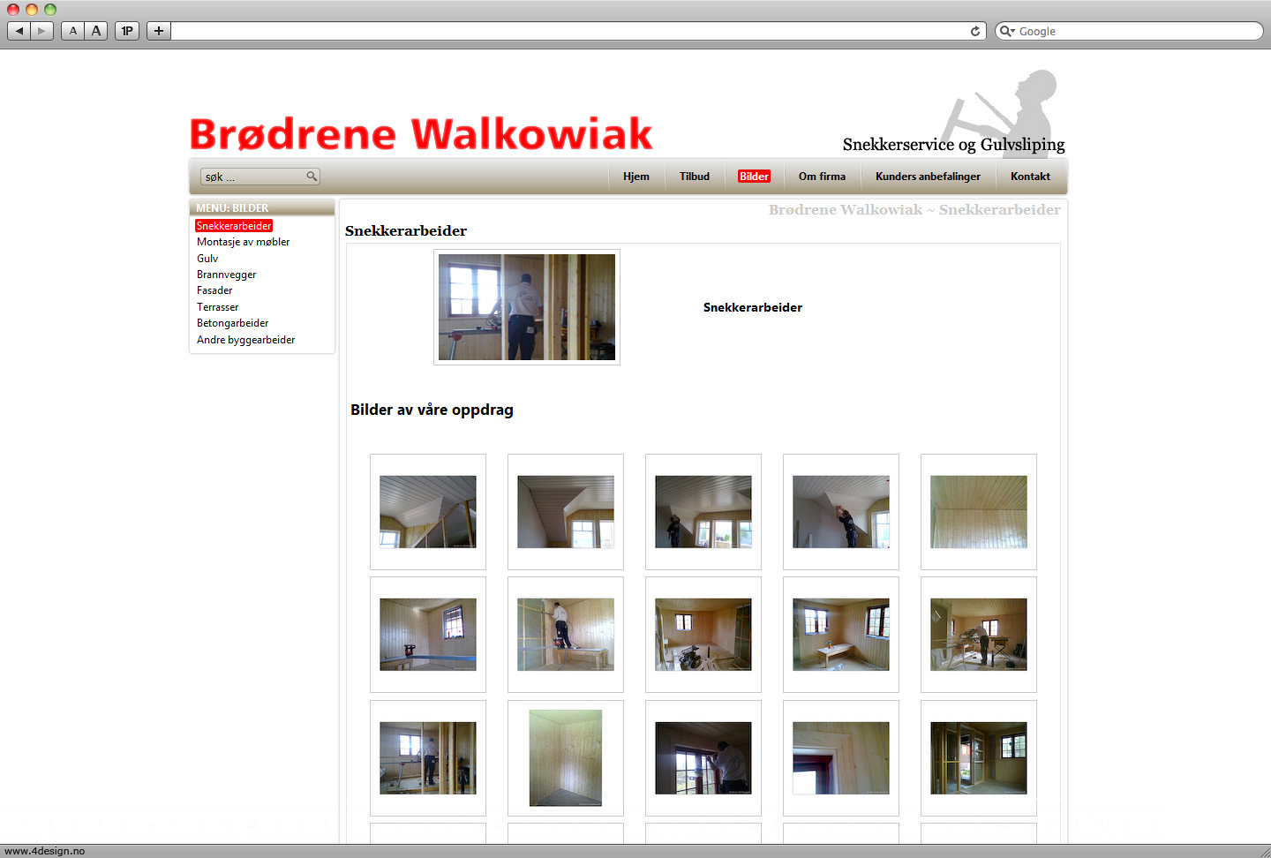Click the Snekkerservice og Gulvsliping tagline
Viewport: 1271px width, 858px height.
coord(953,144)
